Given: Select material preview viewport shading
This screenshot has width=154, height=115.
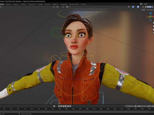Looking at the screenshot, I should 150,7.
